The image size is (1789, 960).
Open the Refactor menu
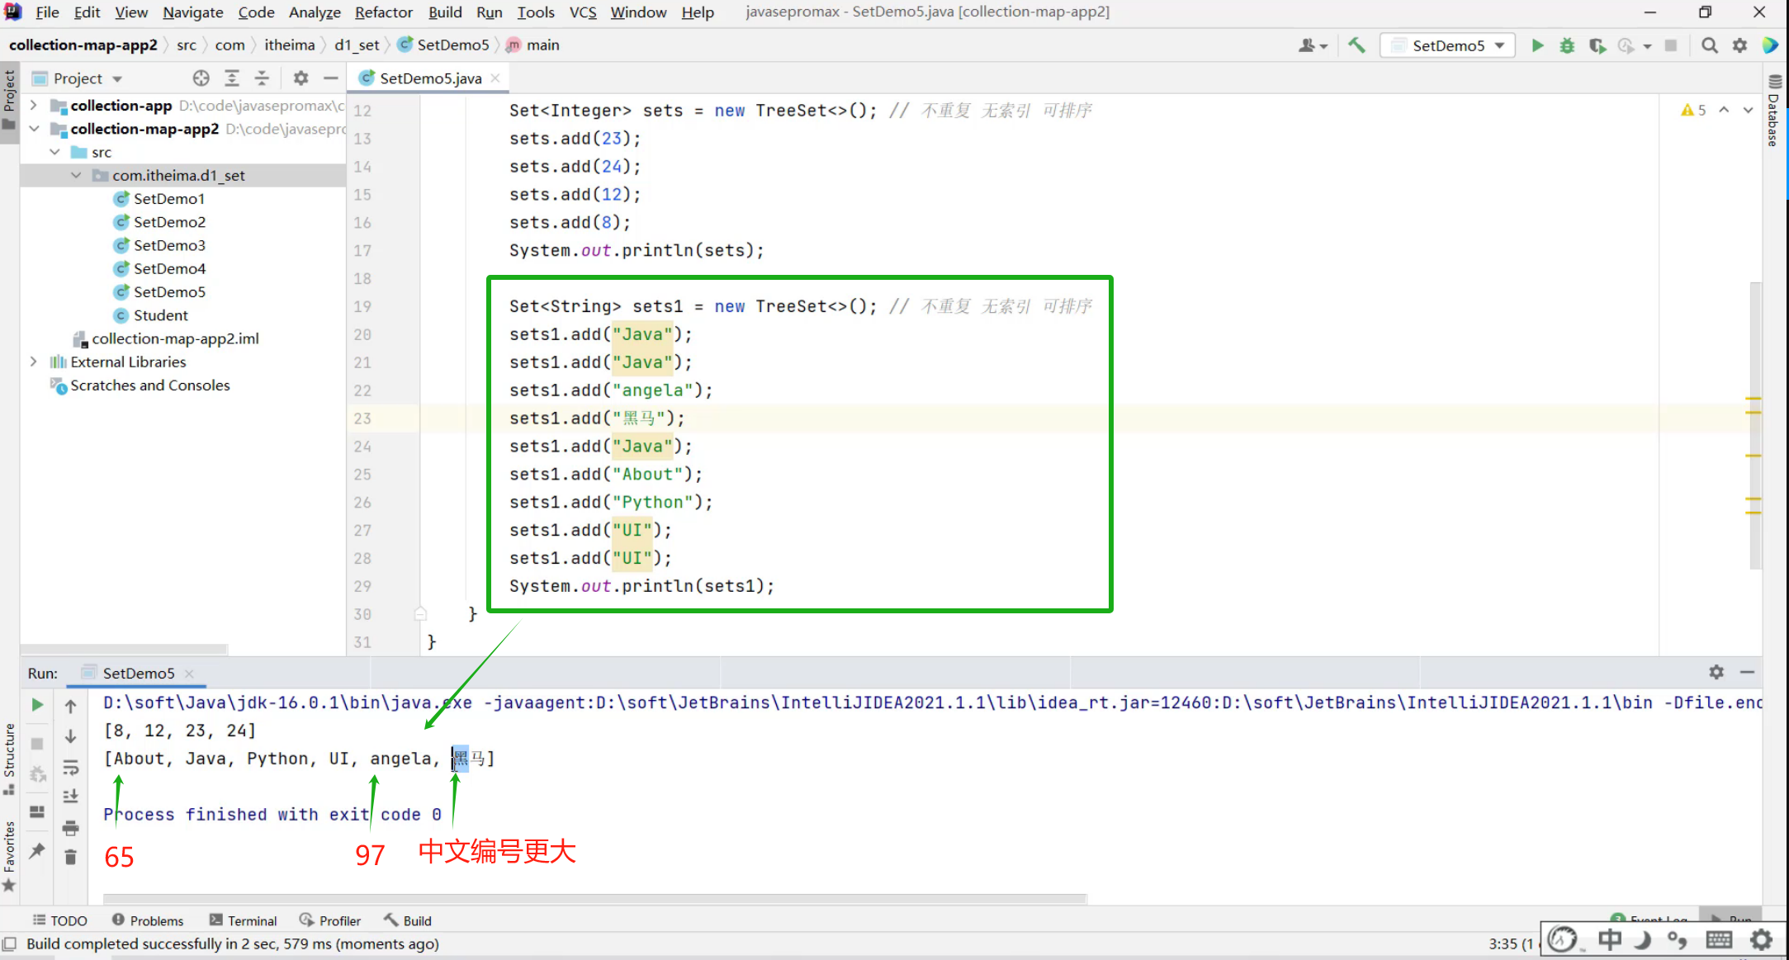(x=383, y=12)
